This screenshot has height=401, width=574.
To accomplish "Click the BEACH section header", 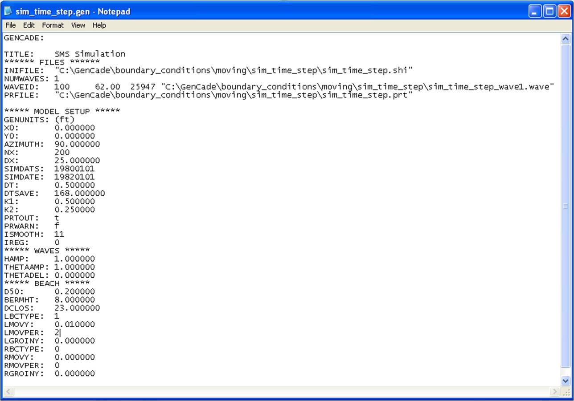I will click(47, 283).
